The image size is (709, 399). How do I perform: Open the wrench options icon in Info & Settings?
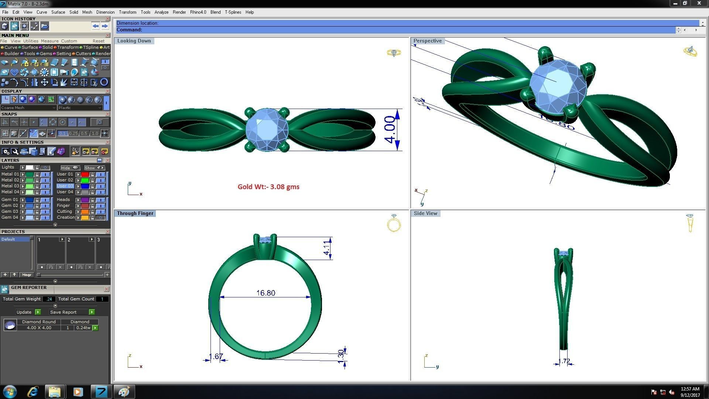15,151
